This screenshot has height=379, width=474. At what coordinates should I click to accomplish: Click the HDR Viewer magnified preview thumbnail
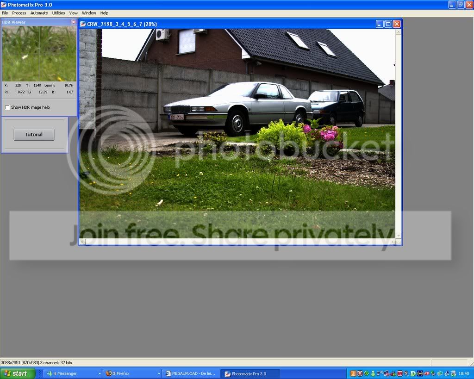(x=39, y=54)
